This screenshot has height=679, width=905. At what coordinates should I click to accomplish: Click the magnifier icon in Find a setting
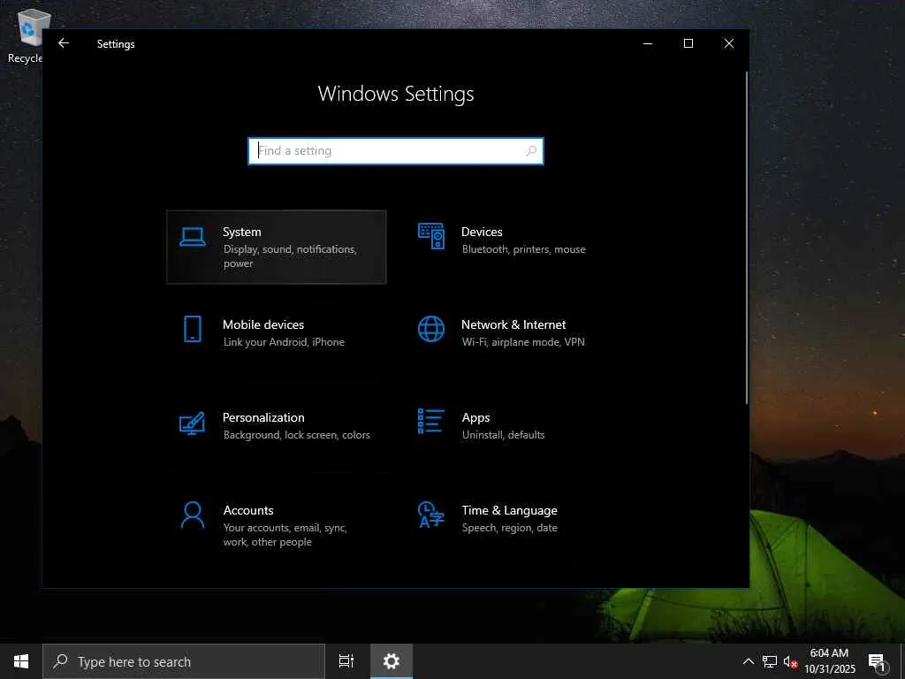pyautogui.click(x=531, y=150)
